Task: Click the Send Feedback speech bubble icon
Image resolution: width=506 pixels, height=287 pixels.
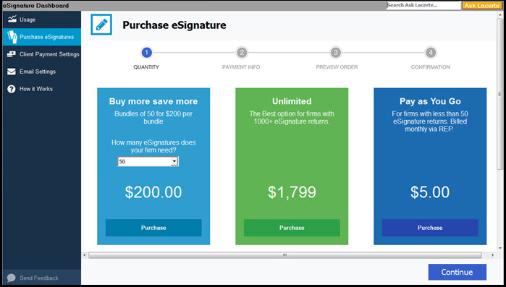Action: coord(12,278)
